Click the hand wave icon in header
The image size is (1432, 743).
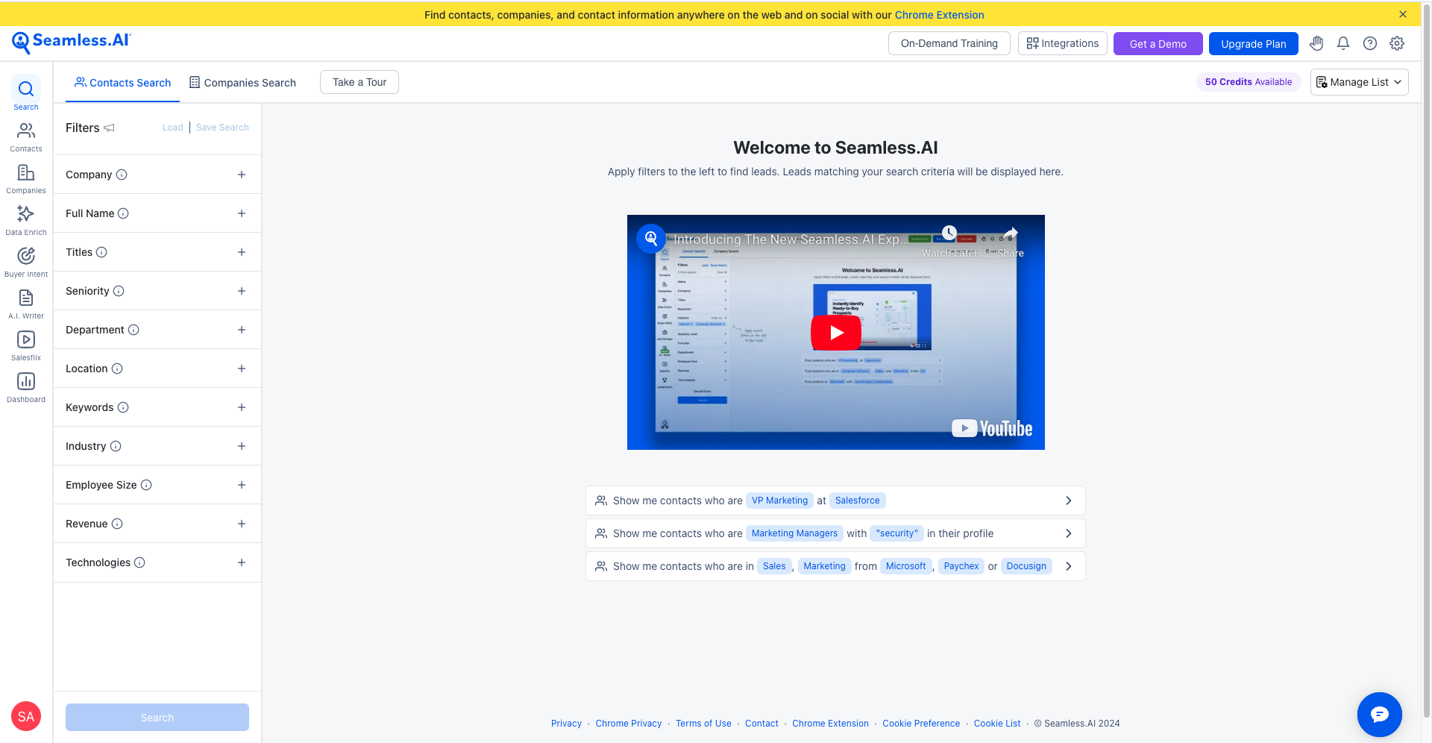[x=1316, y=43]
